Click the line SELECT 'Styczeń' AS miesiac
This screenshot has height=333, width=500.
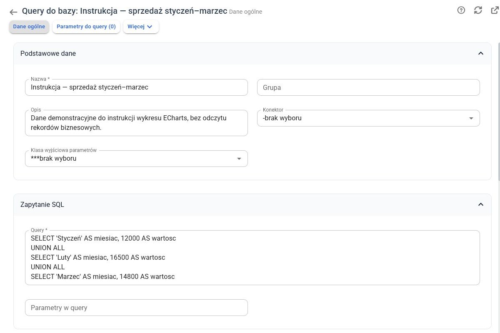103,239
